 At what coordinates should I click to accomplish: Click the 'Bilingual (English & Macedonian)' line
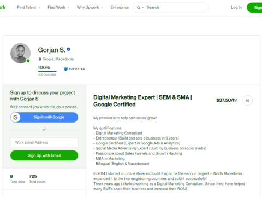point(121,164)
